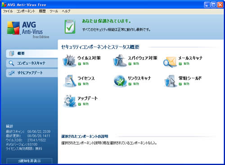Start すぐにアップデート from sidebar

[x=32, y=73]
